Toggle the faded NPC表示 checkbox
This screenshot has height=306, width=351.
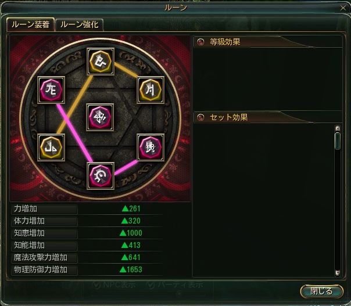pos(96,285)
